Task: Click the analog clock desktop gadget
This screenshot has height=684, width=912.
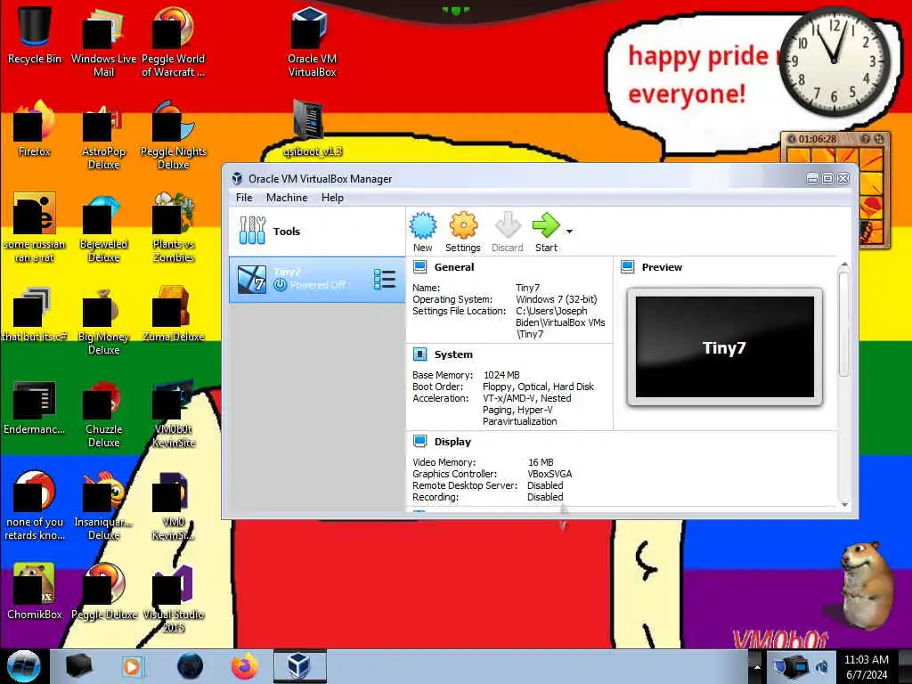Action: coord(835,61)
